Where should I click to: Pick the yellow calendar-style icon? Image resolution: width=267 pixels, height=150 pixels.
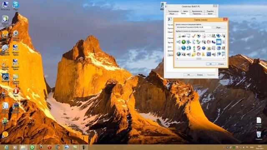(x=209, y=48)
